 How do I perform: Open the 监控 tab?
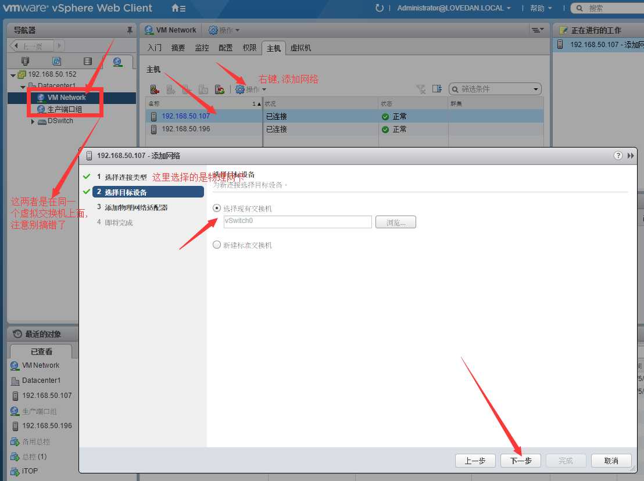(x=202, y=48)
